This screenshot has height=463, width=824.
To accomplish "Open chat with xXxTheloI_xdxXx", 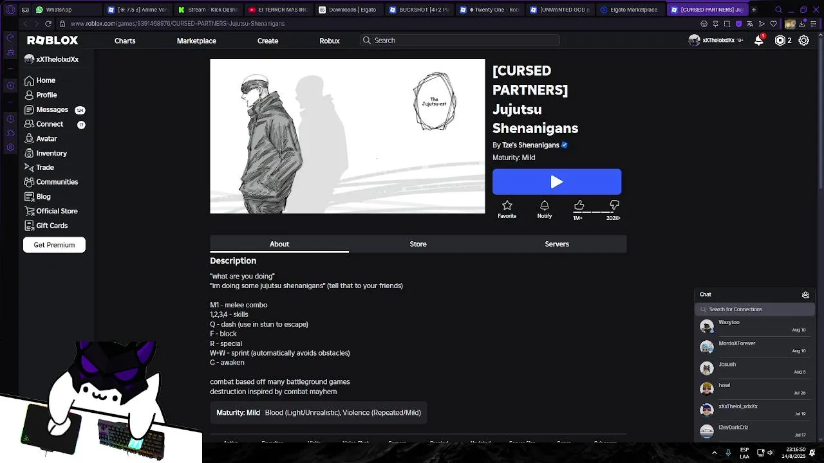I will pyautogui.click(x=755, y=410).
